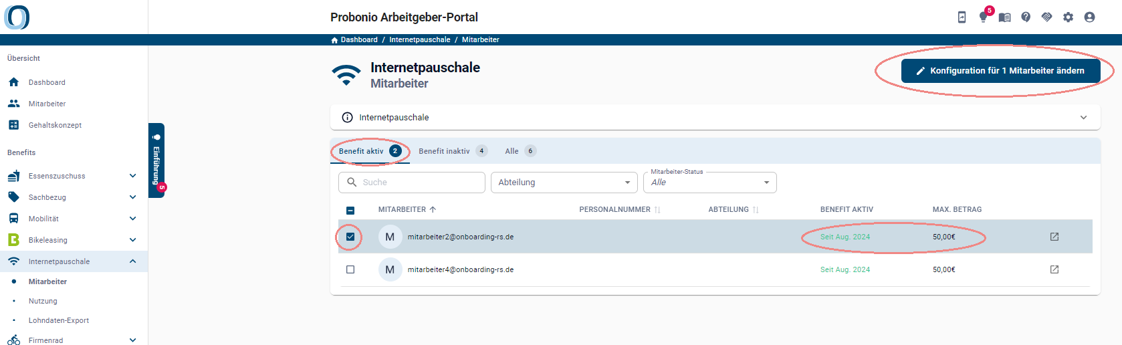Open the Mitarbeiter-Status dropdown
The width and height of the screenshot is (1122, 345).
[x=709, y=183]
